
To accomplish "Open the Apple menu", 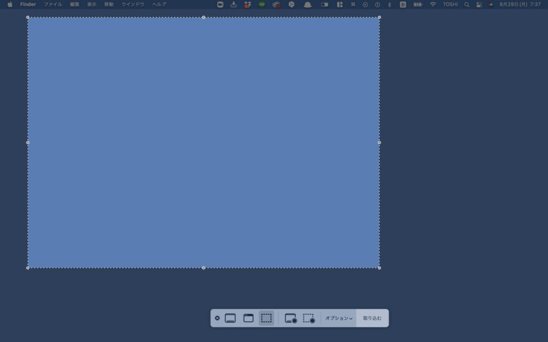I will coord(10,4).
